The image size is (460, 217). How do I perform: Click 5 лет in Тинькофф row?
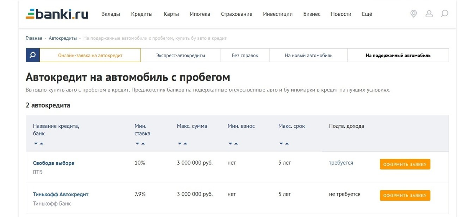[284, 194]
